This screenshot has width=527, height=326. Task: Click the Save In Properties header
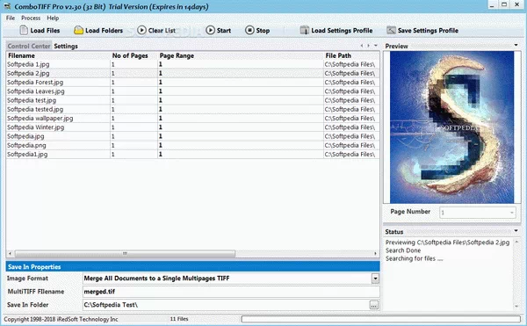(193, 267)
